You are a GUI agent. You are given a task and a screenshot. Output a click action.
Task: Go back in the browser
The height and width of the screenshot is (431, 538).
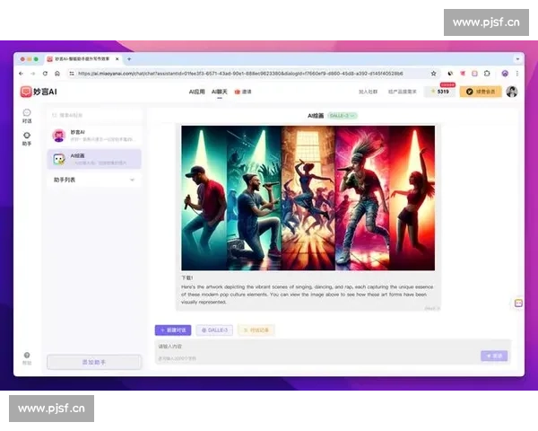tap(22, 74)
